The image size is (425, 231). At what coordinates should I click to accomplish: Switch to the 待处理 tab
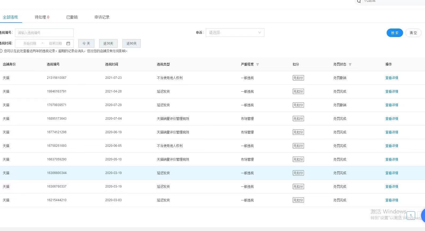click(x=42, y=17)
